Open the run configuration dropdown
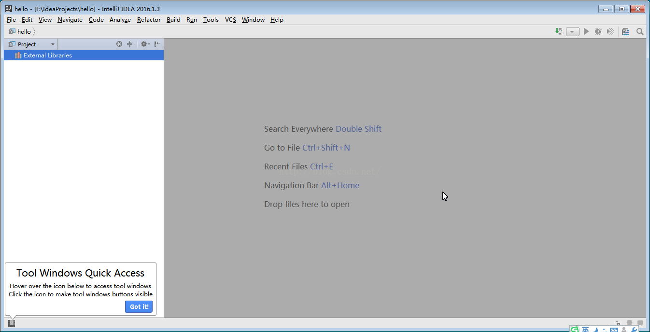The image size is (650, 332). click(x=573, y=32)
